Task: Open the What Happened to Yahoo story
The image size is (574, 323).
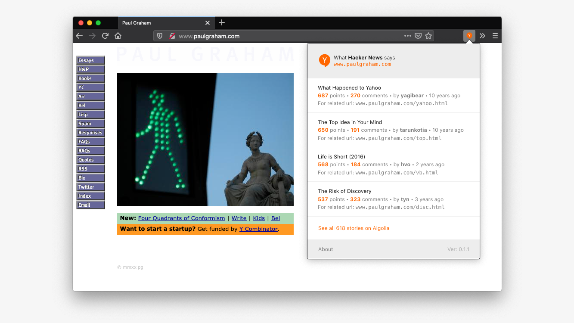Action: pos(349,88)
